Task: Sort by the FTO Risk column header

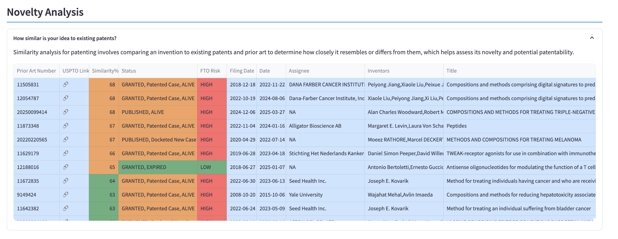Action: click(210, 71)
